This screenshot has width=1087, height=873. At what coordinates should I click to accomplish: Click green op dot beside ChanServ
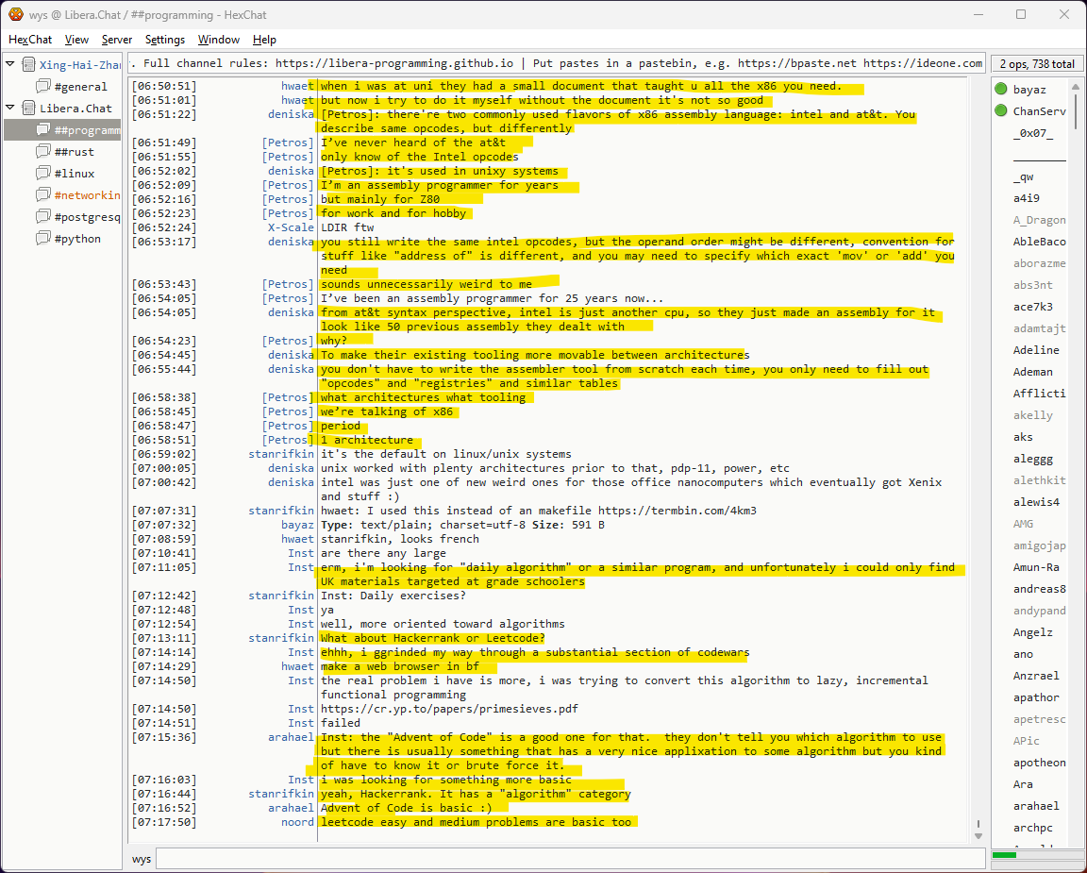[1000, 111]
